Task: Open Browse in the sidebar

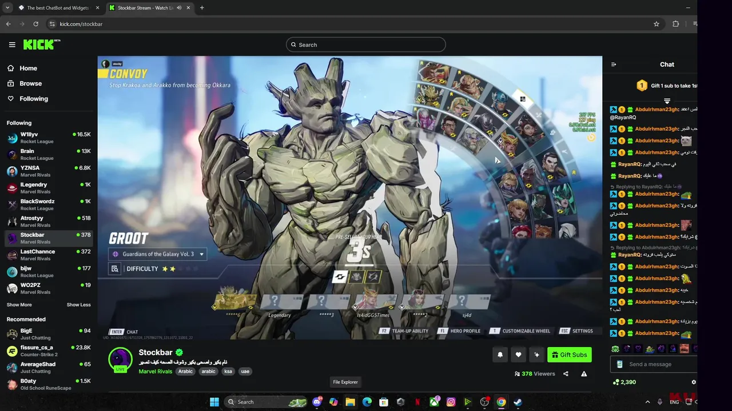Action: [x=30, y=83]
